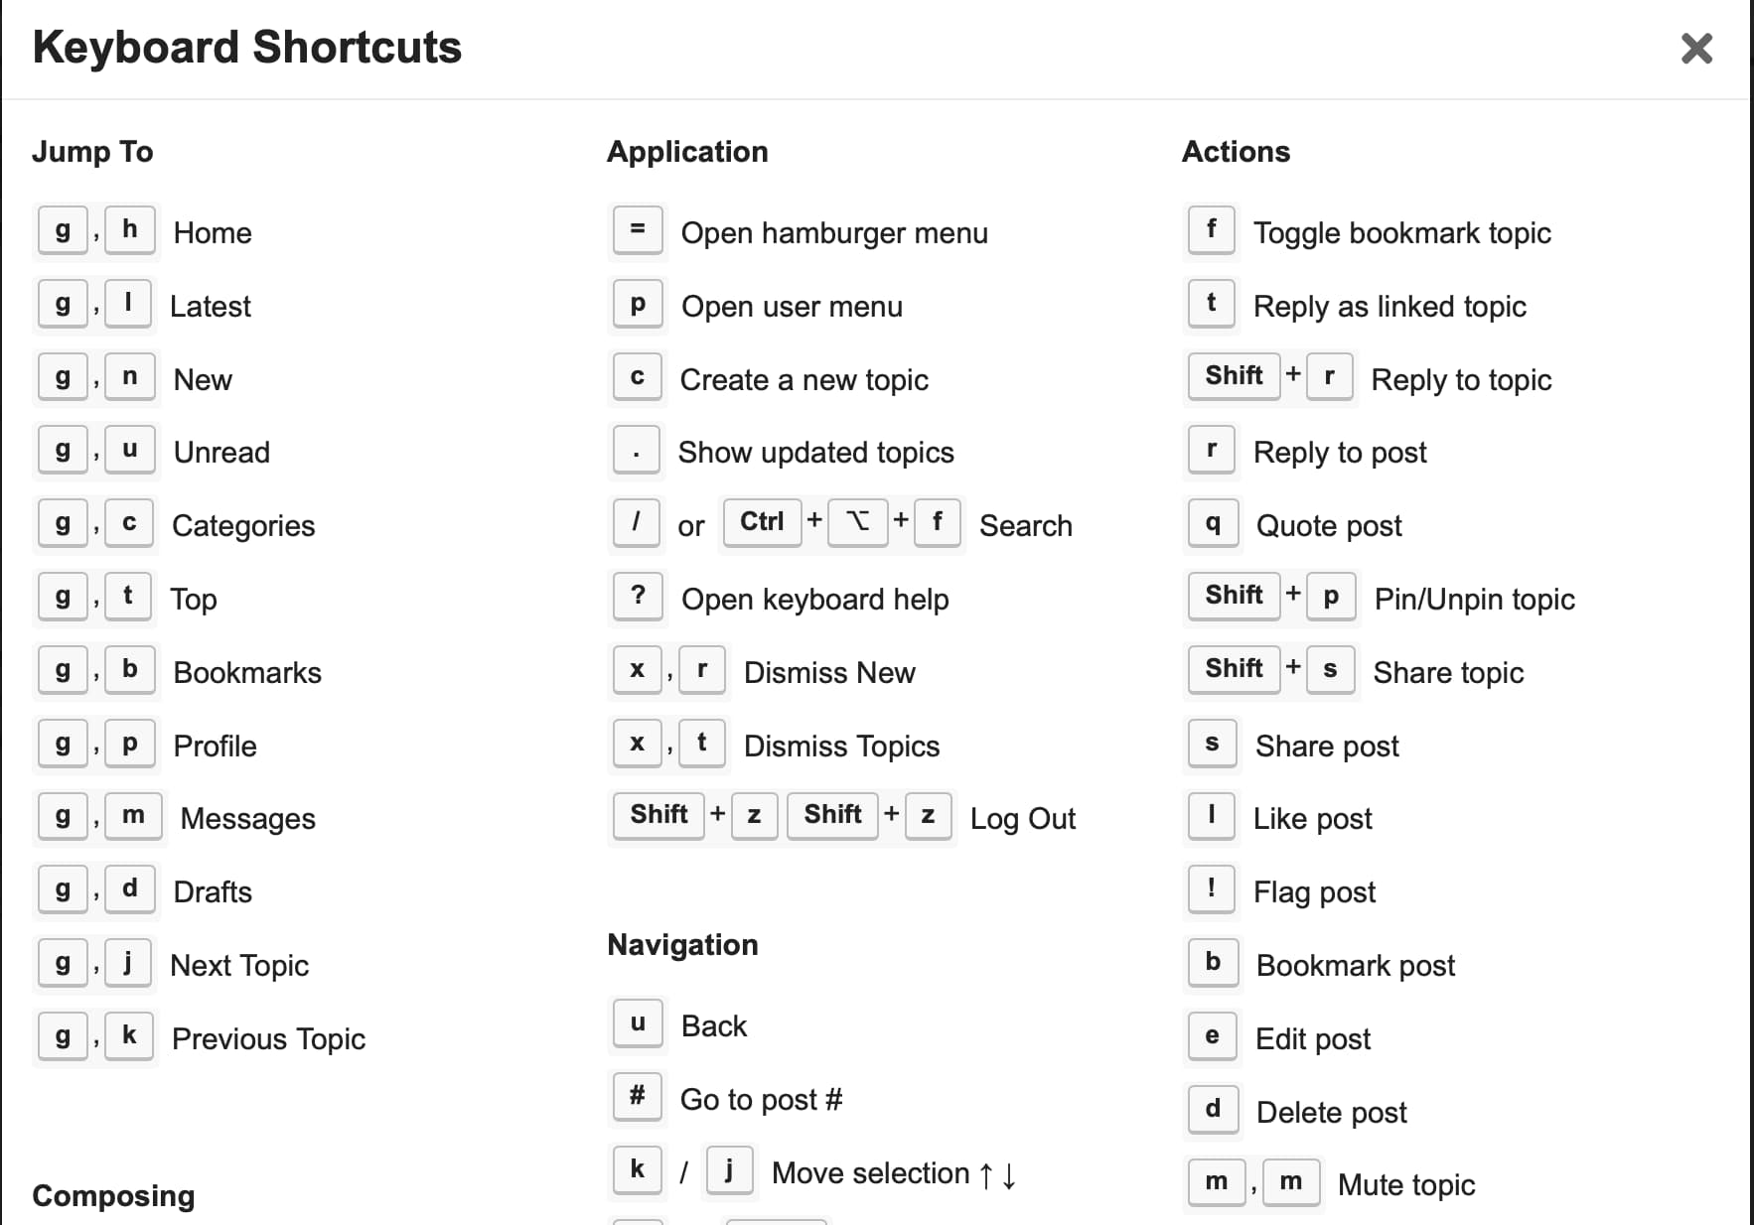Click the '!' key beside Flag post

[1212, 888]
